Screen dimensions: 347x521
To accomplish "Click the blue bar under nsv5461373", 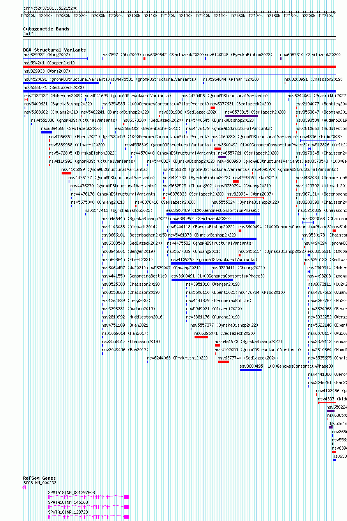I will coord(212,239).
